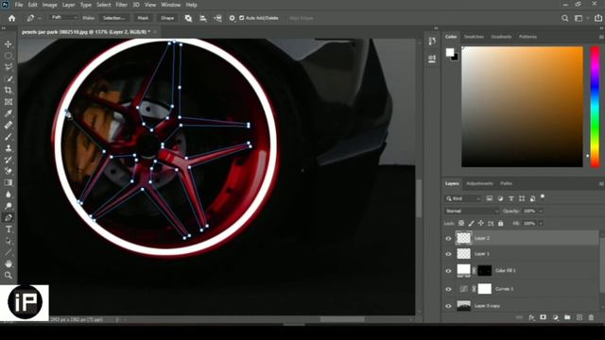The height and width of the screenshot is (340, 605).
Task: Select the Pen tool in the left toolbar
Action: [x=9, y=217]
